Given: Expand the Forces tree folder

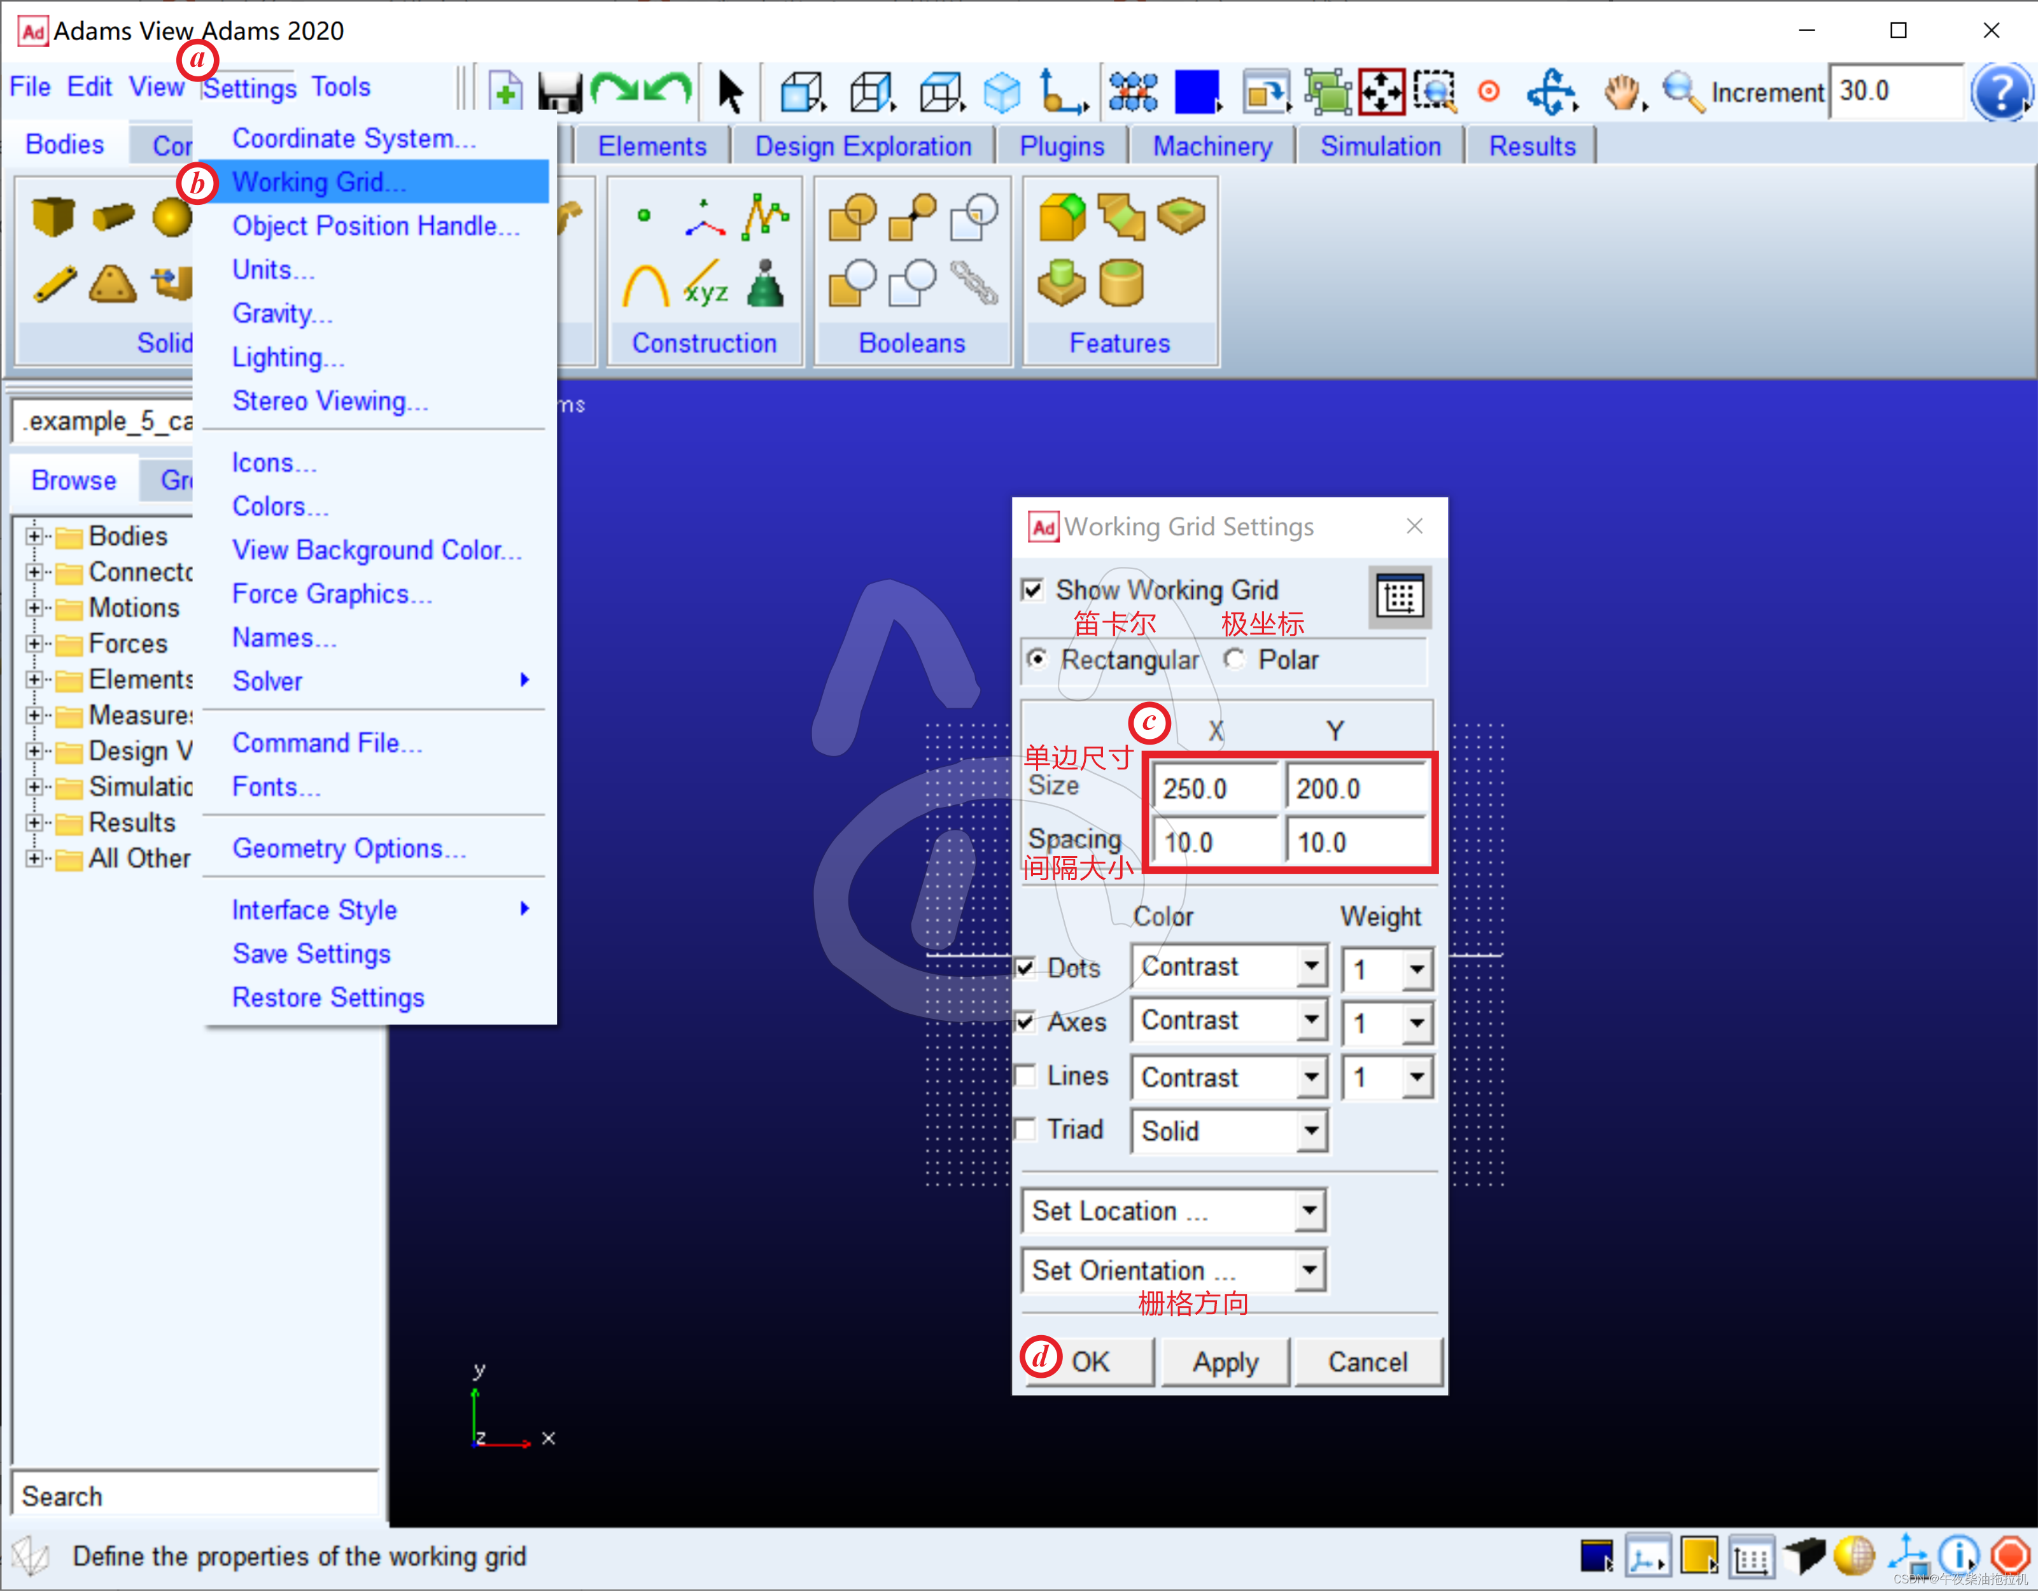Looking at the screenshot, I should [34, 643].
